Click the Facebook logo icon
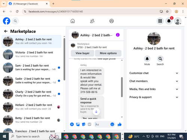The height and width of the screenshot is (140, 187). [x=6, y=21]
